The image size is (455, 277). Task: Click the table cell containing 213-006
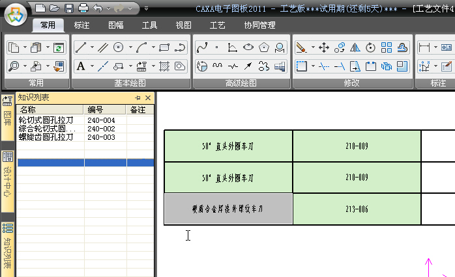pos(357,209)
